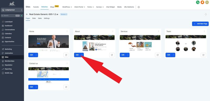The image size is (210, 101).
Task: Expand the Contact us Edit dropdown arrow
Action: point(36,87)
